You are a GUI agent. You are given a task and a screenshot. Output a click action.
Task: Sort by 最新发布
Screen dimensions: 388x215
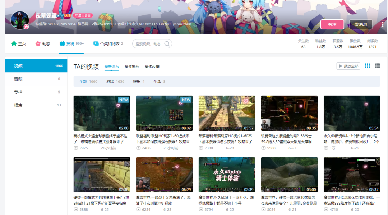112,67
